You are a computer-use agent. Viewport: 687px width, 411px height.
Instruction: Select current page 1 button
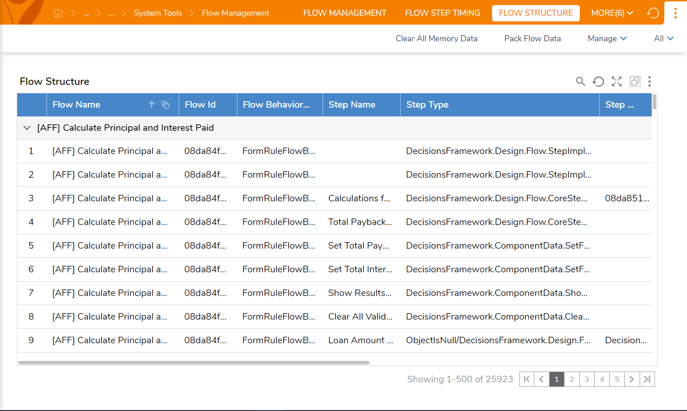point(557,379)
